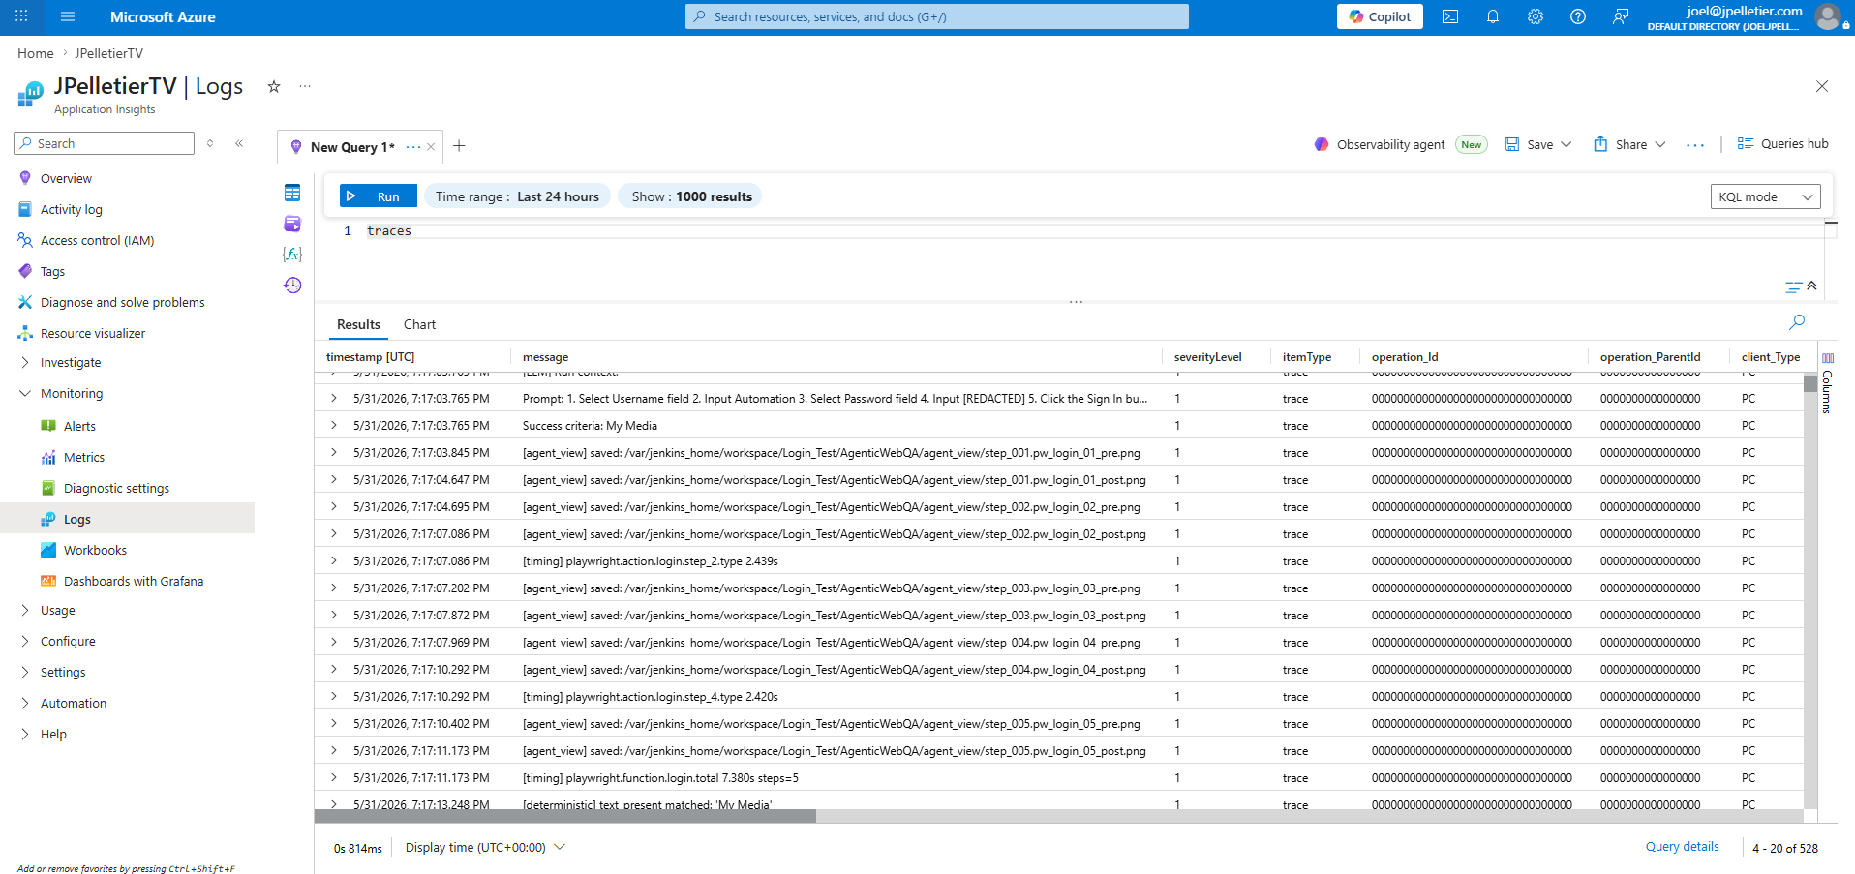1855x874 pixels.
Task: Change Time range Last 24 hours
Action: 517,196
